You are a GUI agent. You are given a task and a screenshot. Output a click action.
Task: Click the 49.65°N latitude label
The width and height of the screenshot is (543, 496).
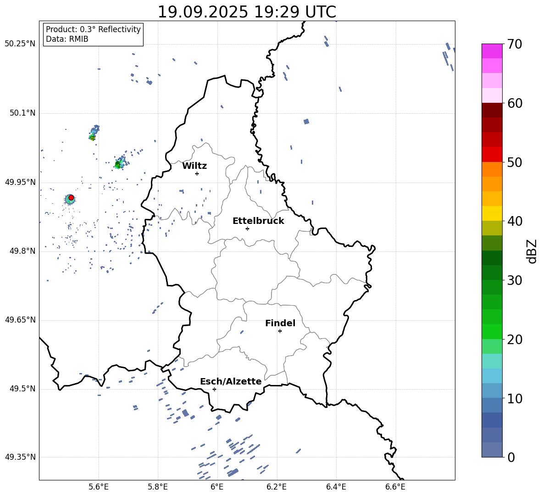click(20, 320)
